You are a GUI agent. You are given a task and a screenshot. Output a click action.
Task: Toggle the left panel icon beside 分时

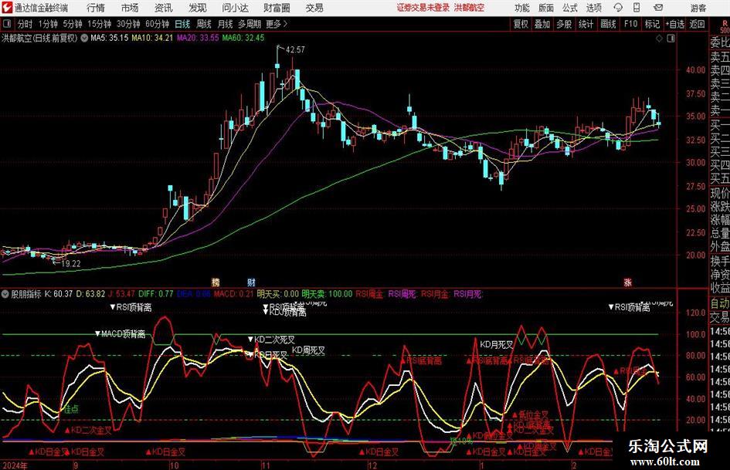[6, 24]
